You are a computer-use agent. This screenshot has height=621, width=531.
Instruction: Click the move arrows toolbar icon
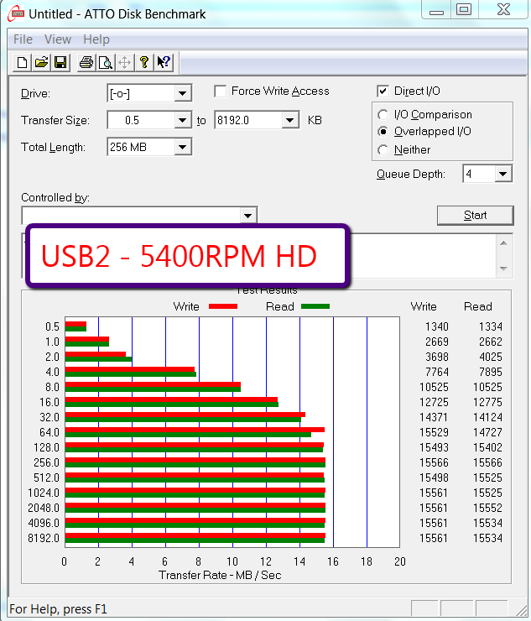click(x=125, y=63)
